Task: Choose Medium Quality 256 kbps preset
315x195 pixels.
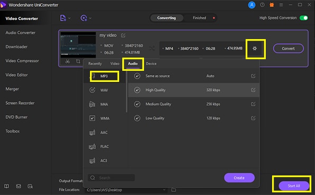Action: pyautogui.click(x=194, y=104)
